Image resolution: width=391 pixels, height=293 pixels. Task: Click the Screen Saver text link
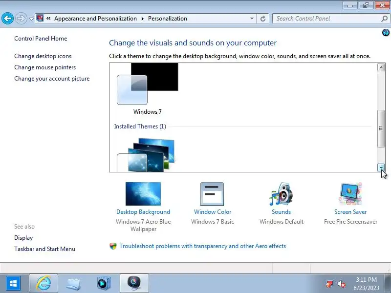350,212
